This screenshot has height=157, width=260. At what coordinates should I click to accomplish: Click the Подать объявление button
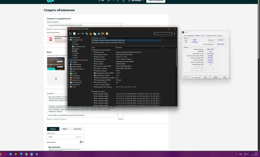pos(156,1)
